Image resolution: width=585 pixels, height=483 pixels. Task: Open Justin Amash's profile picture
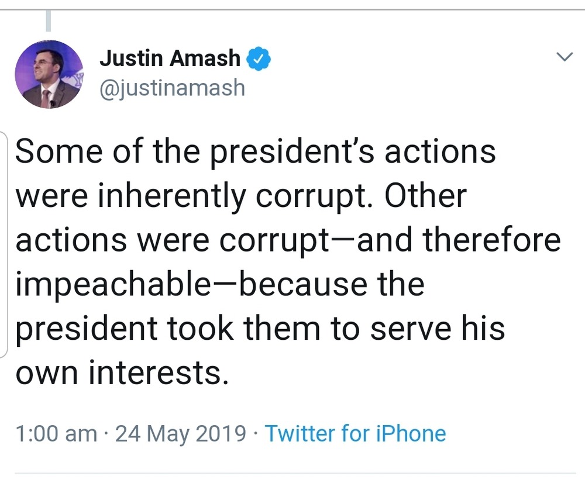click(x=49, y=74)
